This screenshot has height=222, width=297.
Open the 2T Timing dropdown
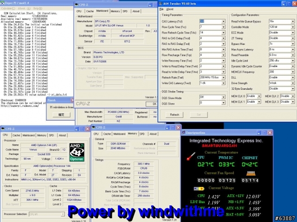(293, 38)
